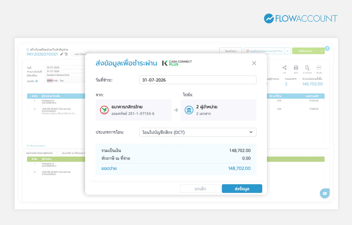Click Packaging Co. in green summary table

pyautogui.click(x=48, y=164)
